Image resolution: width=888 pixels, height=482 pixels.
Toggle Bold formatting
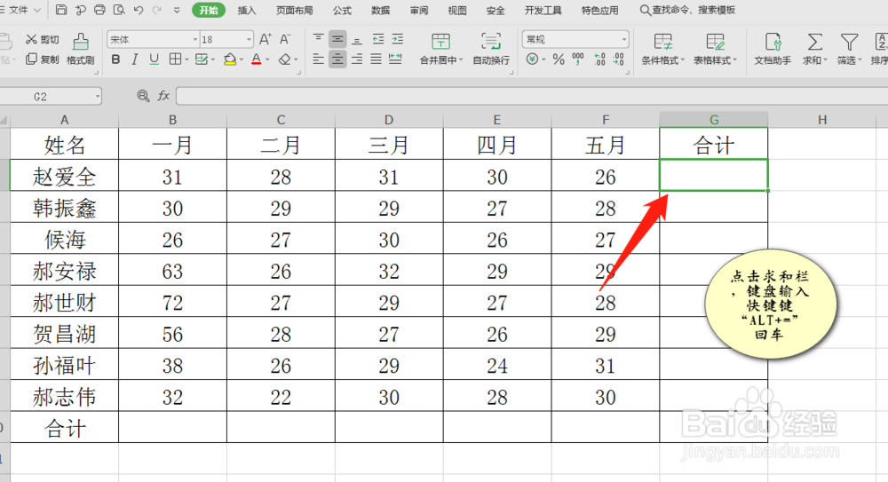pos(115,59)
